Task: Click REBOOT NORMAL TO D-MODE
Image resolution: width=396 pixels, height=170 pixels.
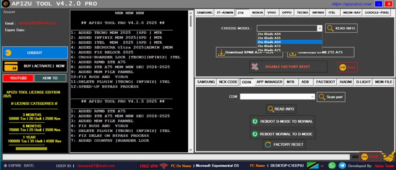Action: (283, 134)
